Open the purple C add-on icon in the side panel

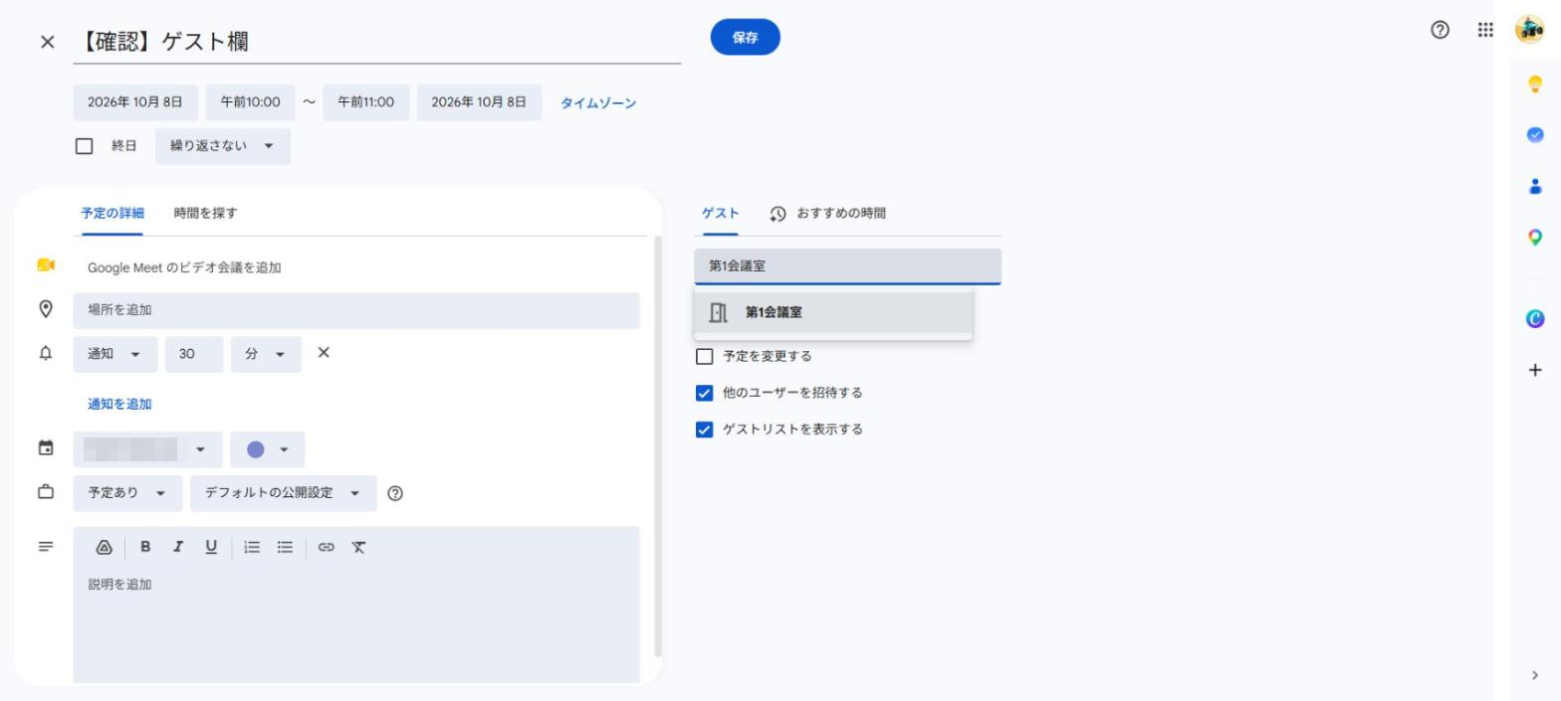pos(1535,318)
